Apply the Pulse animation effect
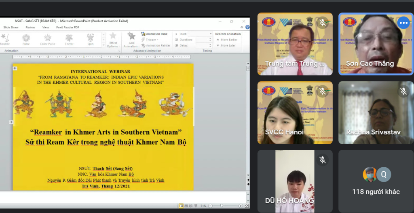The image size is (414, 213). coord(26,40)
